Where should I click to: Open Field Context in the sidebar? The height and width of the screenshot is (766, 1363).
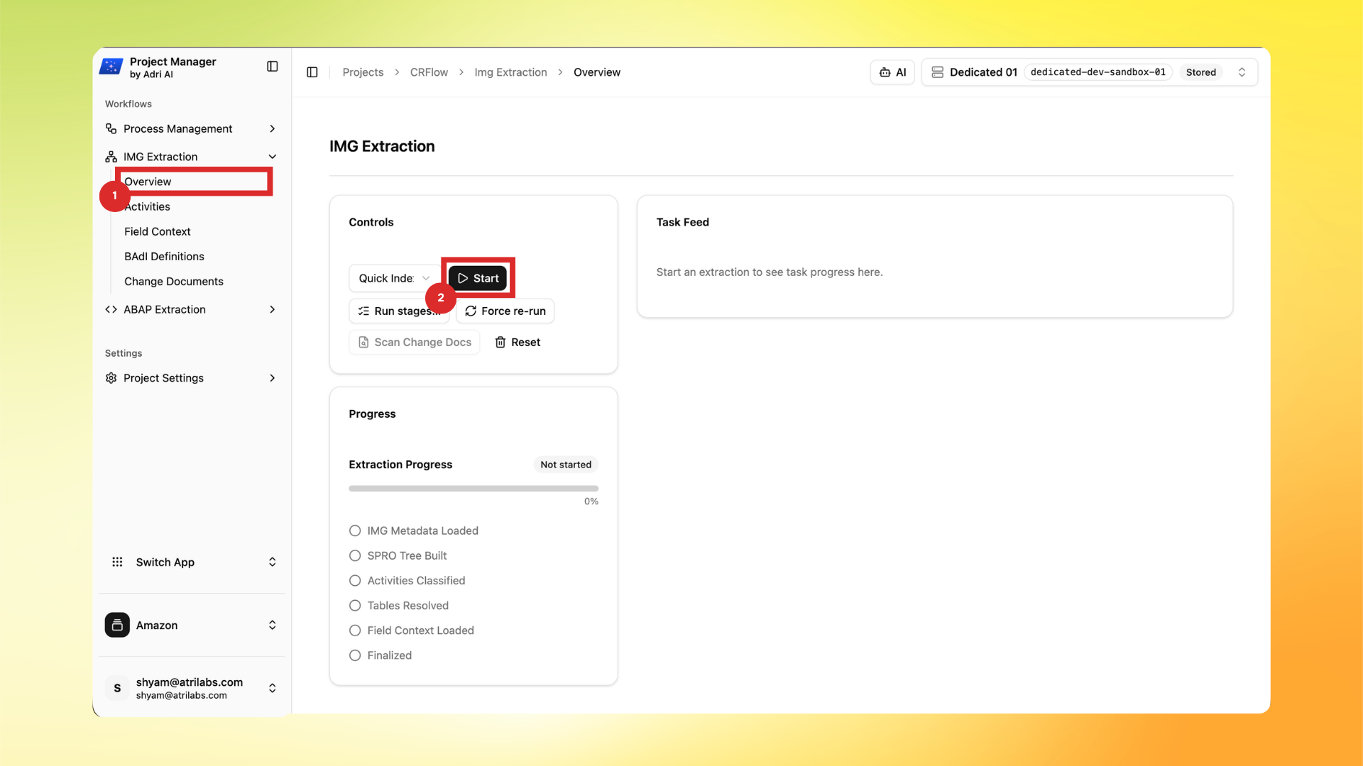[158, 232]
